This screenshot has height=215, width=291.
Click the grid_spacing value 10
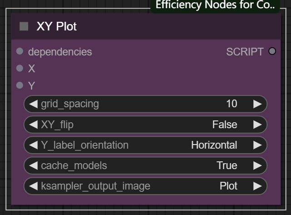[232, 104]
